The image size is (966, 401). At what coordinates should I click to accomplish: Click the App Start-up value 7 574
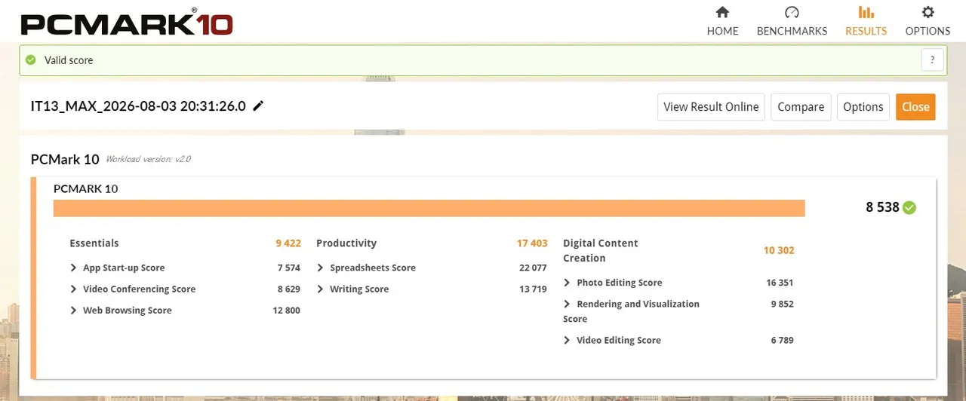(289, 268)
